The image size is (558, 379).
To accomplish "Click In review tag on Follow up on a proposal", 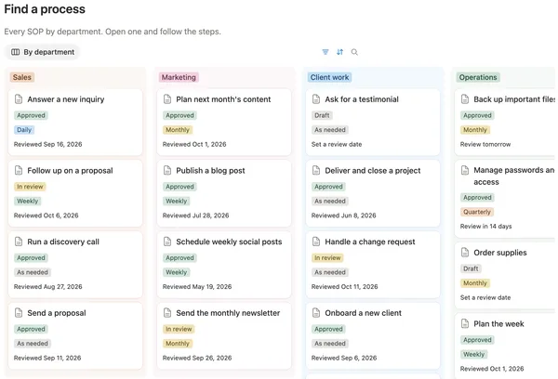I will click(x=30, y=187).
